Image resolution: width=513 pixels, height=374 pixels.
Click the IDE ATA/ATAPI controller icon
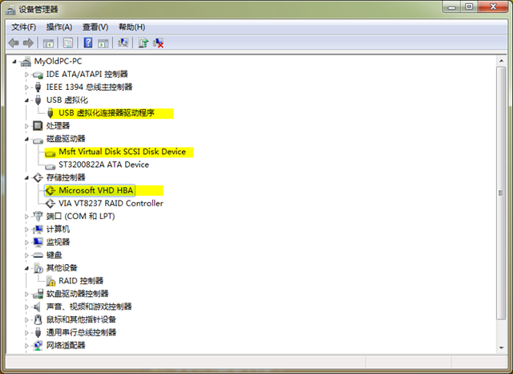tap(38, 75)
